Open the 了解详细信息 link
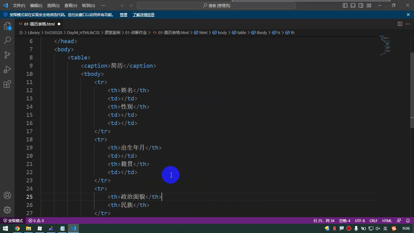Viewport: 414px width, 233px height. point(143,15)
